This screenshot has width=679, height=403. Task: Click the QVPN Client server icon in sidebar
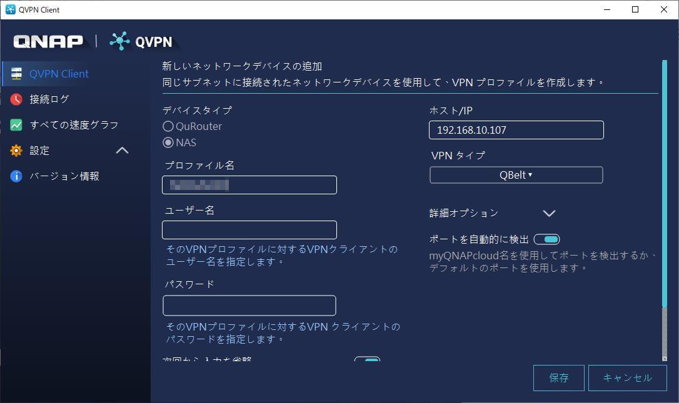click(x=17, y=74)
